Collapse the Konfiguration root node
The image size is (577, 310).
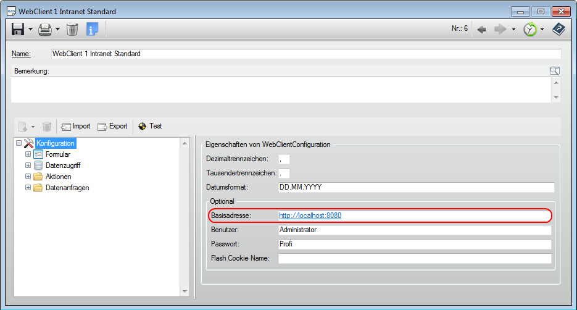point(19,143)
